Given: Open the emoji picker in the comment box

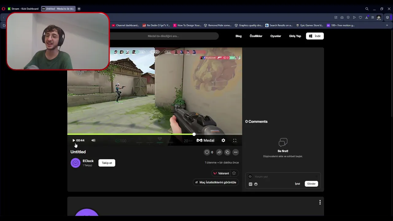Looking at the screenshot, I should (x=256, y=184).
